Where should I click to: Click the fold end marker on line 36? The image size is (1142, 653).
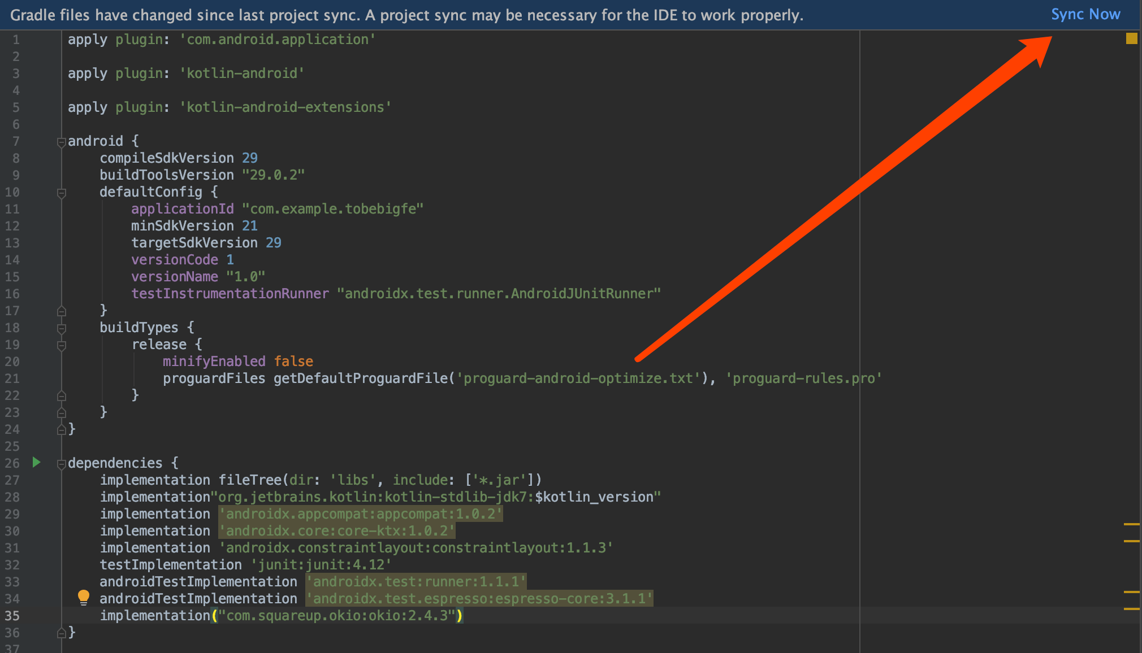pos(62,633)
